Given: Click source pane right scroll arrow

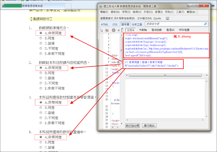Looking at the screenshot, I should [118, 127].
